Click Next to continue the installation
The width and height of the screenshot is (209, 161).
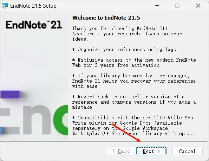click(x=151, y=151)
